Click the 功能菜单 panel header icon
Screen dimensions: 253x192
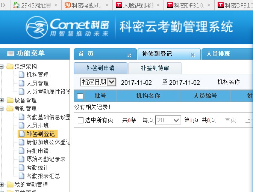[x=11, y=53]
